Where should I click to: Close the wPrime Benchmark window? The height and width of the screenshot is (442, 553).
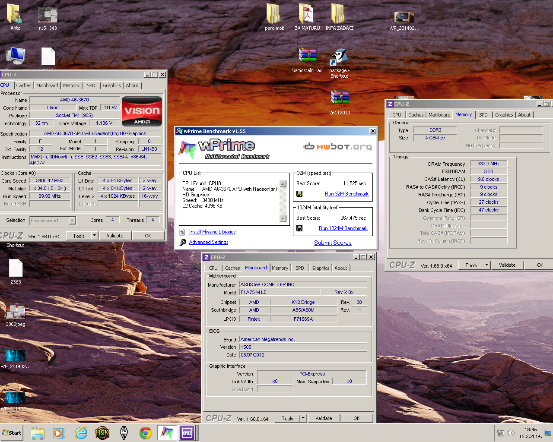point(373,131)
